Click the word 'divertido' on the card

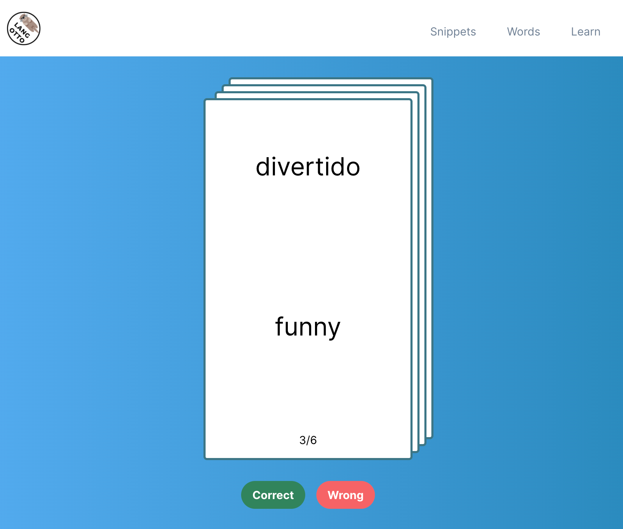(308, 167)
